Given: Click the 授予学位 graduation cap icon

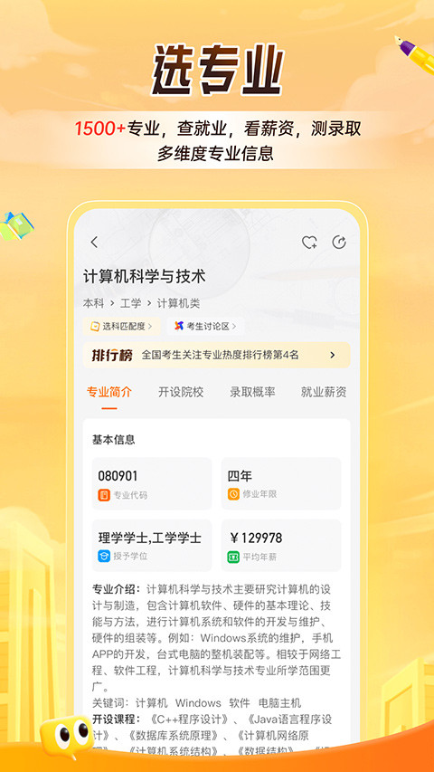Looking at the screenshot, I should point(104,557).
